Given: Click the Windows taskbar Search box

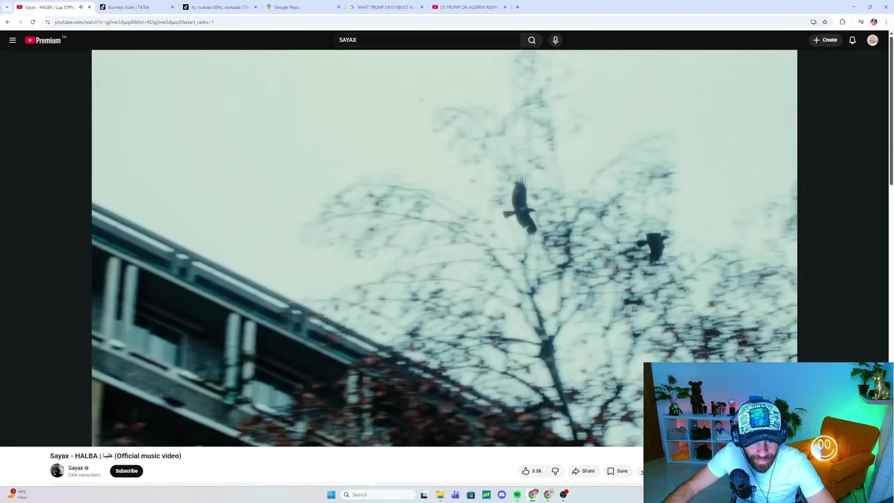Looking at the screenshot, I should click(x=377, y=495).
